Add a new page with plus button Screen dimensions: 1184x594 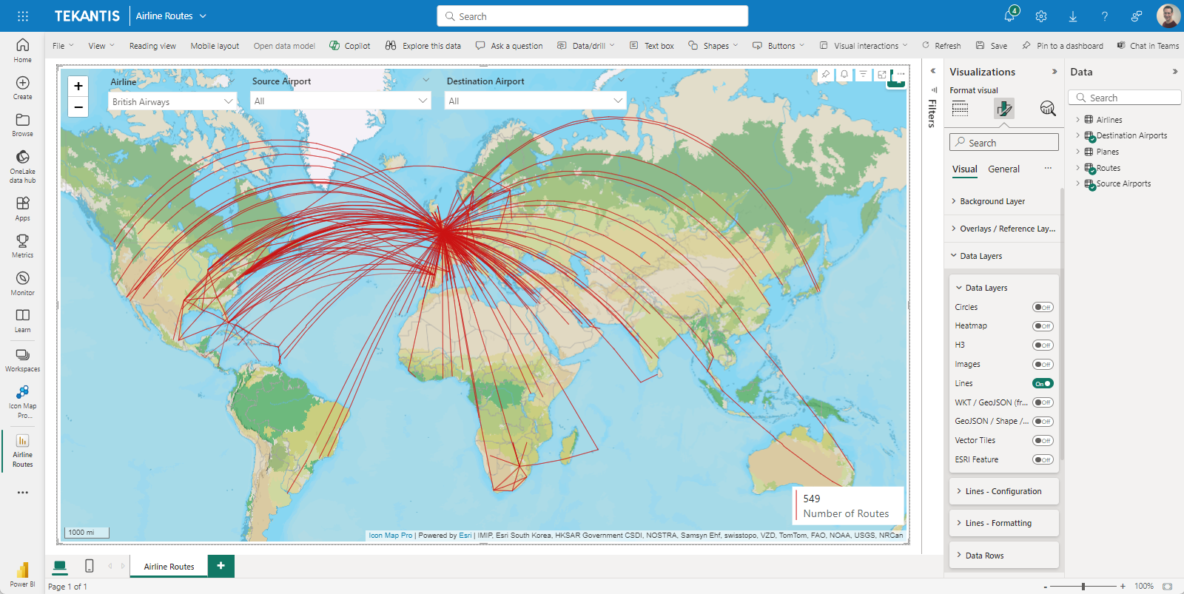(221, 566)
